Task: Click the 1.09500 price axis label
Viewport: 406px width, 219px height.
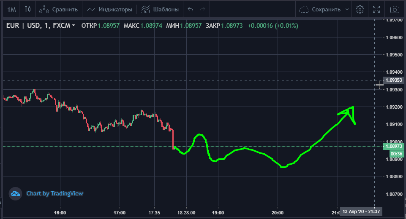Action: pyautogui.click(x=394, y=55)
